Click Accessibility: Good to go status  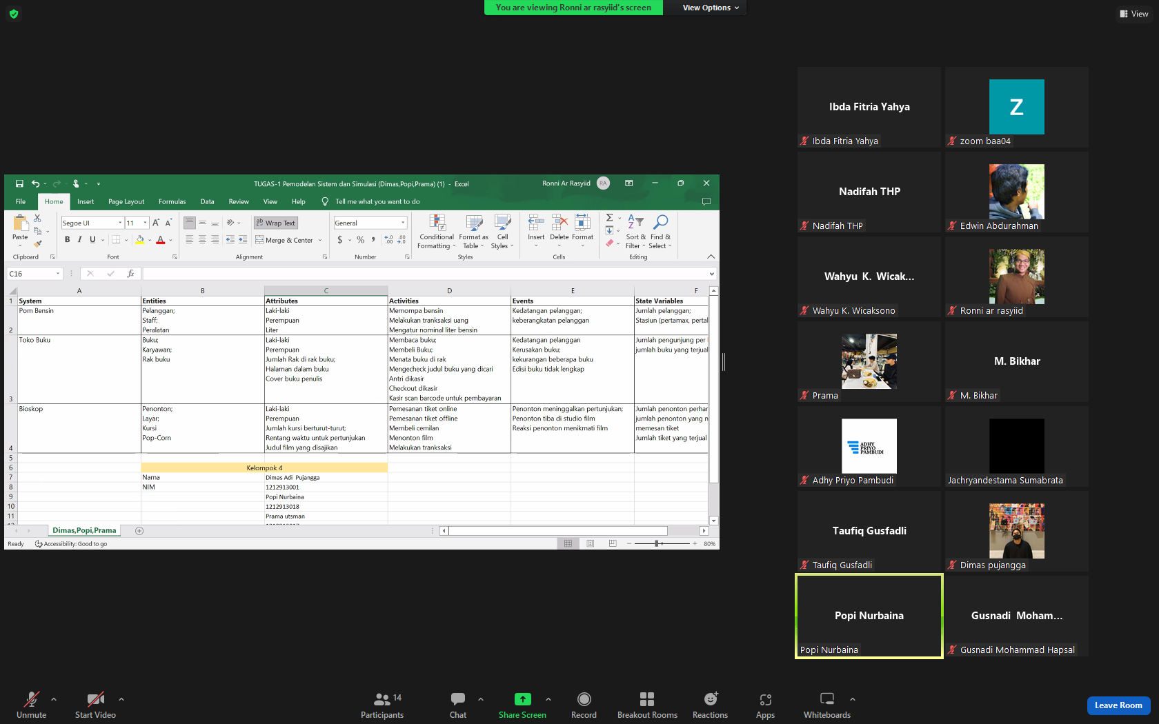[x=71, y=544]
